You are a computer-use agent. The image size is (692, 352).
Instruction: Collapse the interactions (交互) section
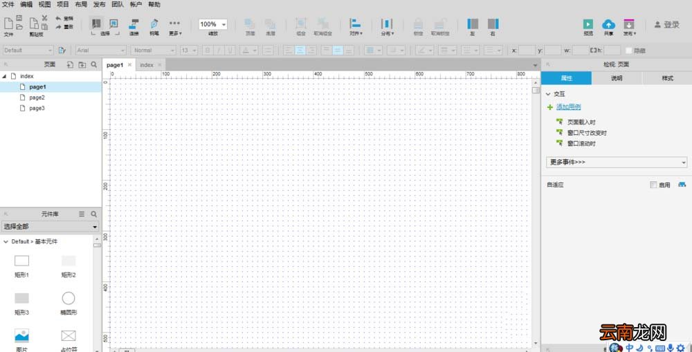tap(549, 94)
